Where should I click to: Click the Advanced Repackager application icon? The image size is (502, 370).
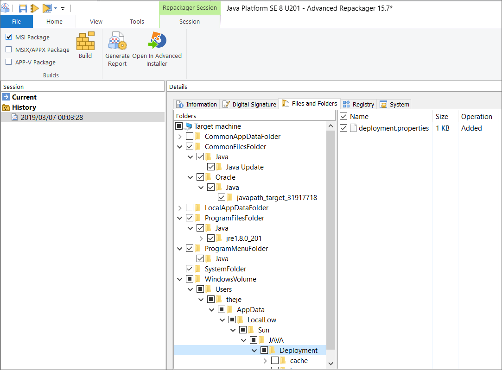[5, 8]
